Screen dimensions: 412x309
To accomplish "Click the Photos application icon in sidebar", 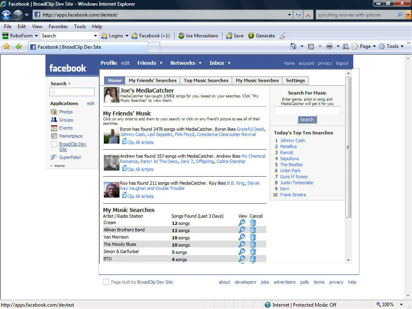I will (54, 112).
